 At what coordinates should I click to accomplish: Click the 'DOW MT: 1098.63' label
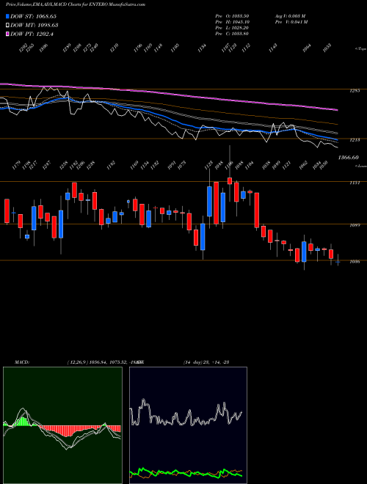click(34, 25)
